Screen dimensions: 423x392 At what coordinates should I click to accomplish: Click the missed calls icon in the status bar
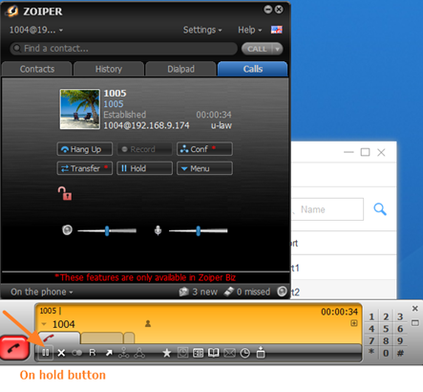[x=229, y=292]
